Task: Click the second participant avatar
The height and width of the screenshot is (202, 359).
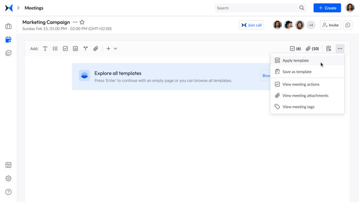Action: click(x=288, y=25)
